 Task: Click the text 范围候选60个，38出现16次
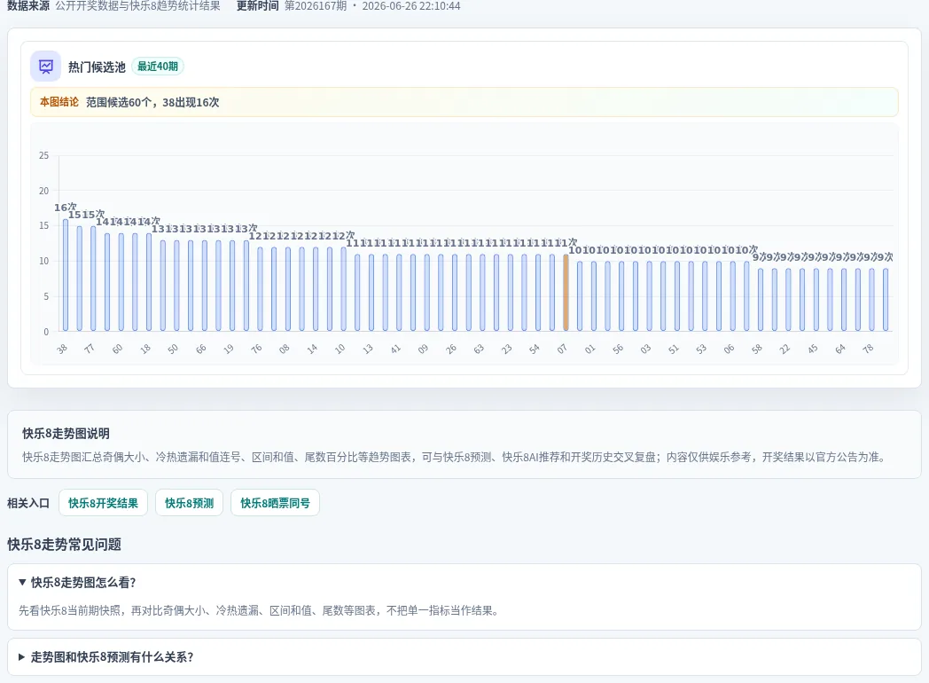(x=152, y=103)
